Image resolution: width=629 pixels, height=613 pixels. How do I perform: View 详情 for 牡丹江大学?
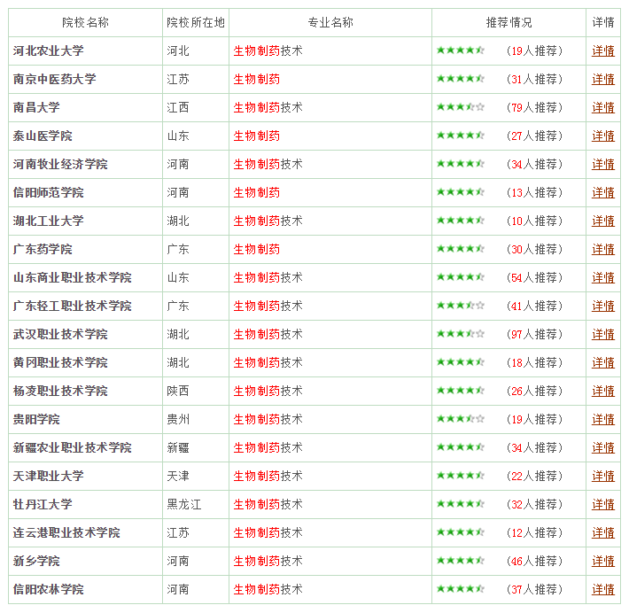point(603,505)
